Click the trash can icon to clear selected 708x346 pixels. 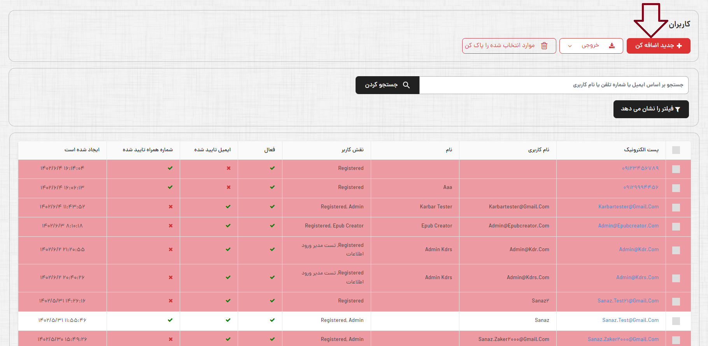tap(544, 46)
